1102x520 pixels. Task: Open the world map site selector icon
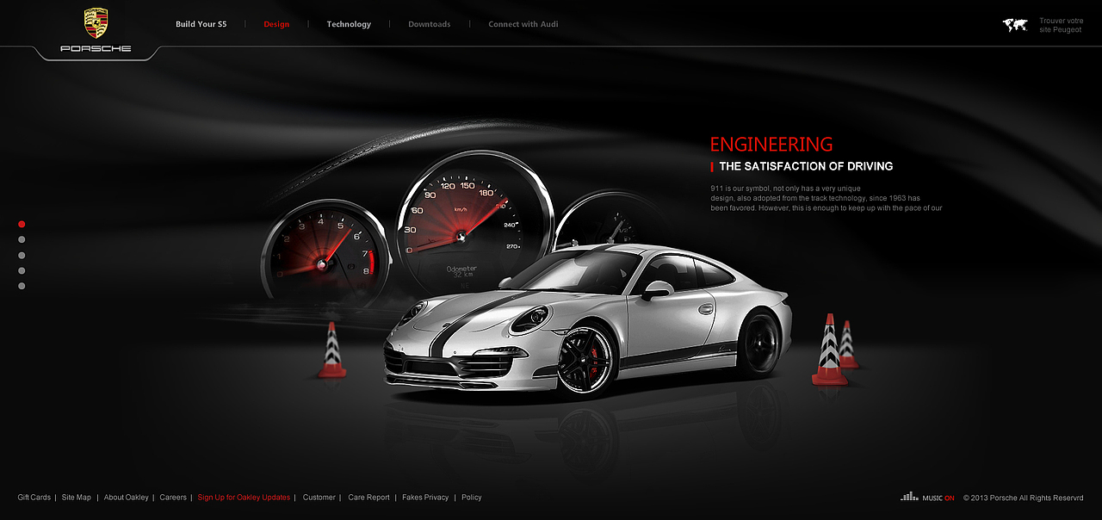(1015, 25)
